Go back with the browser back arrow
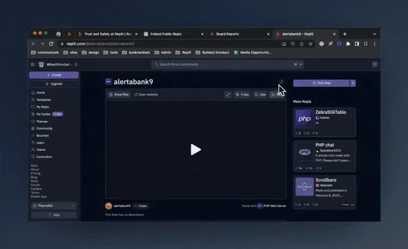408x249 pixels. 33,44
